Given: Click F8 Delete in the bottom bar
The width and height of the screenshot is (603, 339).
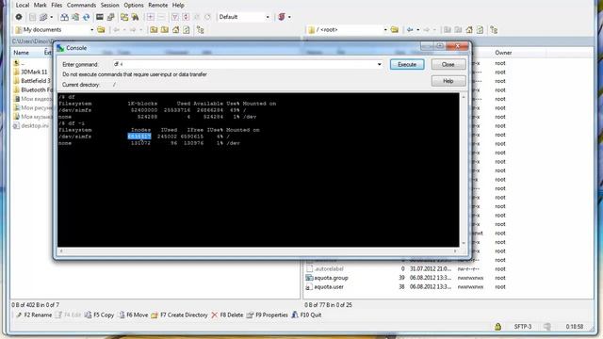Looking at the screenshot, I should [227, 315].
